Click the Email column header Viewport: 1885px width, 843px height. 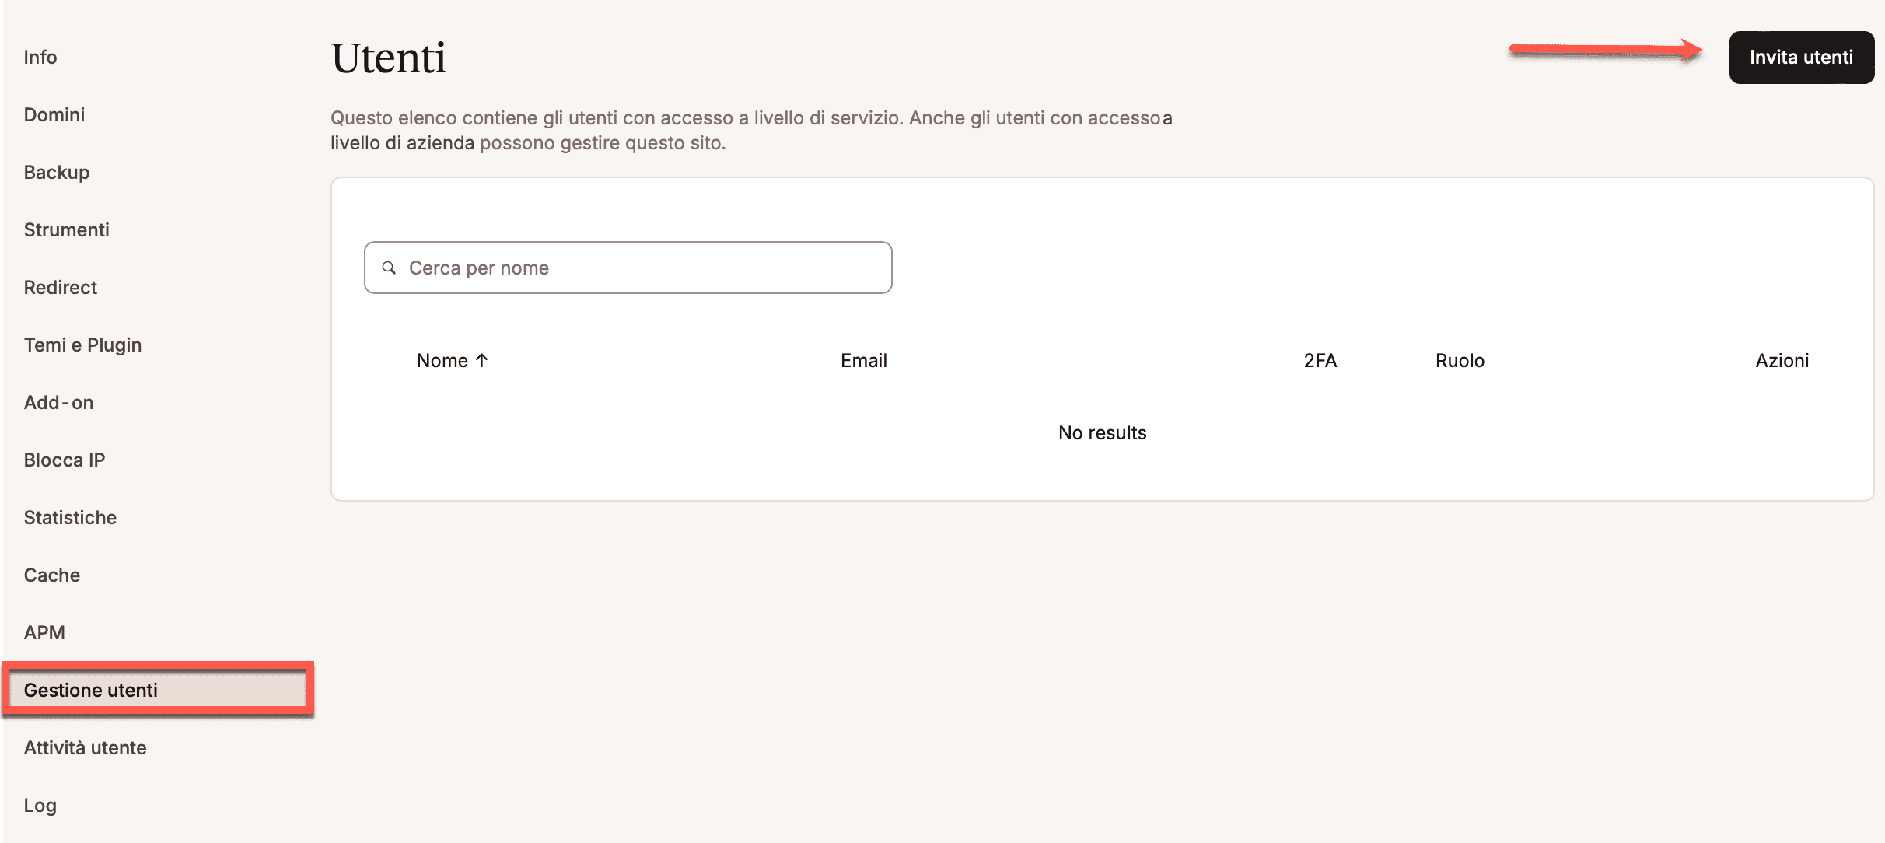click(864, 361)
